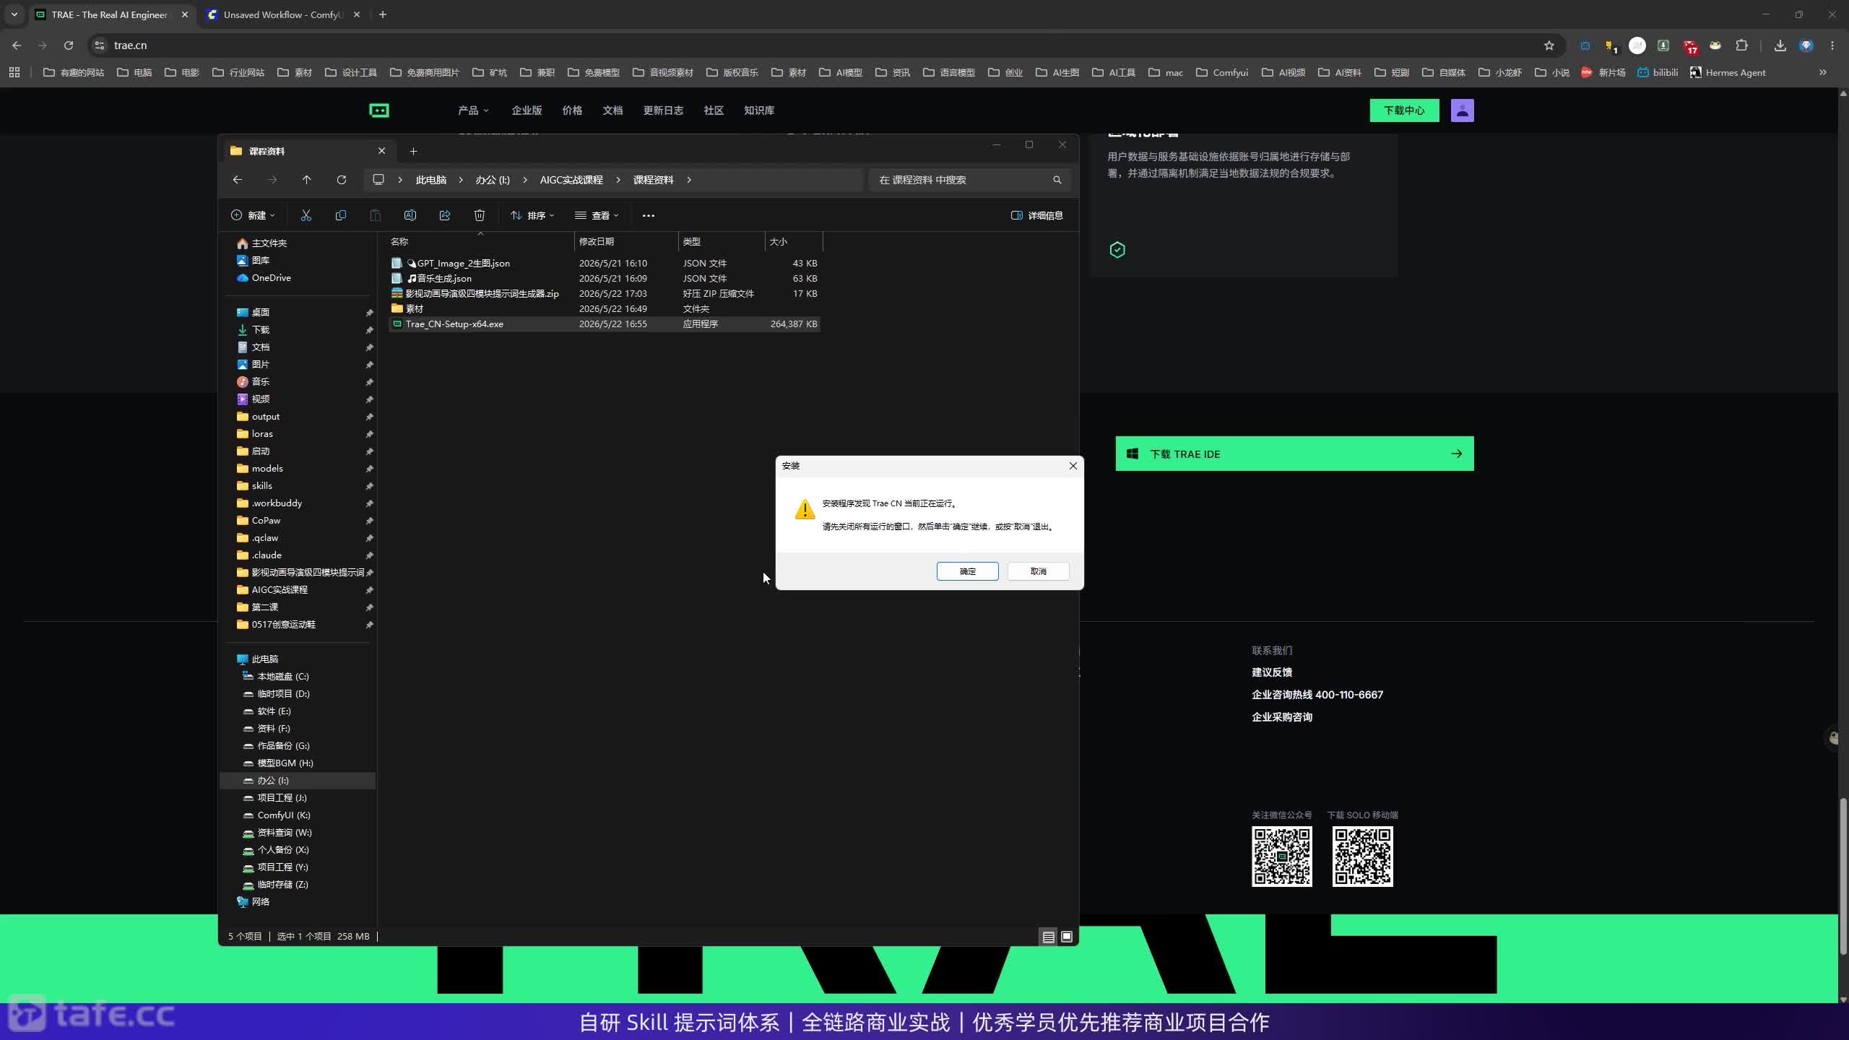The image size is (1849, 1040).
Task: Open the 新建 dropdown in Explorer
Action: coord(253,215)
